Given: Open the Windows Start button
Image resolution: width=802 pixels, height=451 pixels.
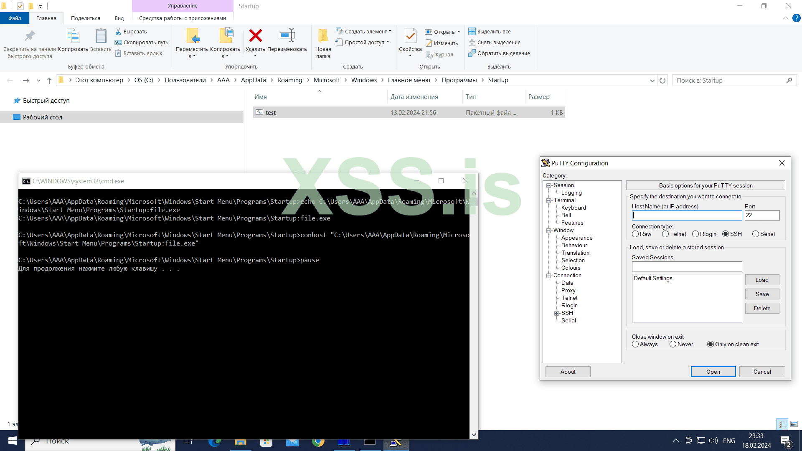Looking at the screenshot, I should point(12,441).
